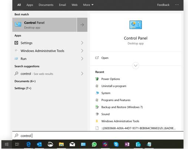Open the Power Options recent entry

[x=111, y=79]
